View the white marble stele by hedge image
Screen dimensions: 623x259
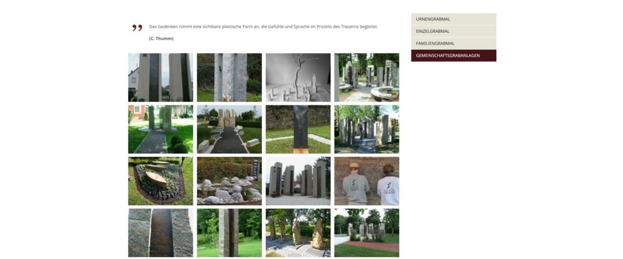coord(229,78)
